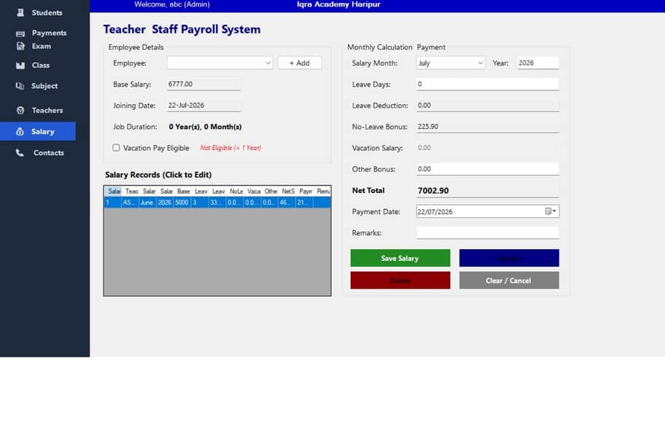665x437 pixels.
Task: Click the Exam document icon
Action: 20,46
